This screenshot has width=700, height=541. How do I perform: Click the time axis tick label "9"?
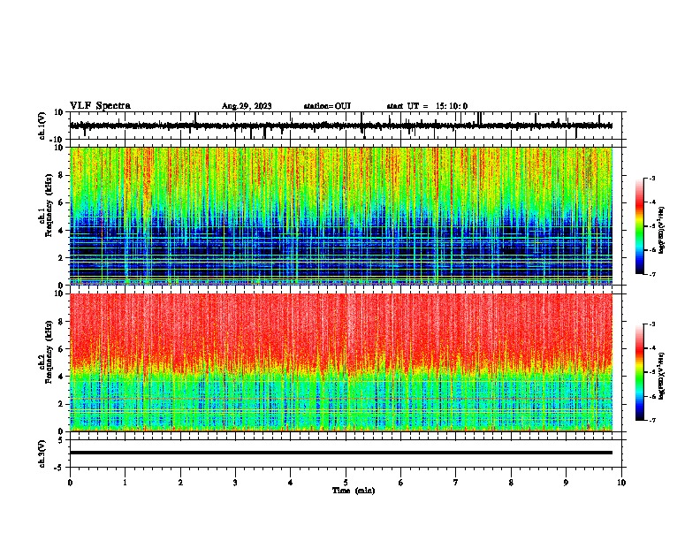pyautogui.click(x=566, y=483)
